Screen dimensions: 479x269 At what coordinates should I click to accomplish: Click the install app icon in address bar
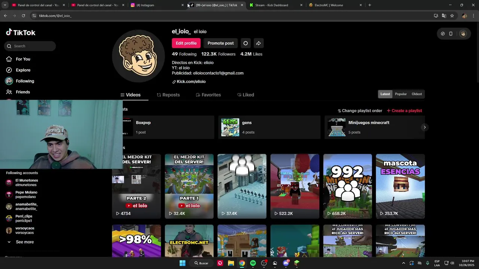[x=436, y=16]
